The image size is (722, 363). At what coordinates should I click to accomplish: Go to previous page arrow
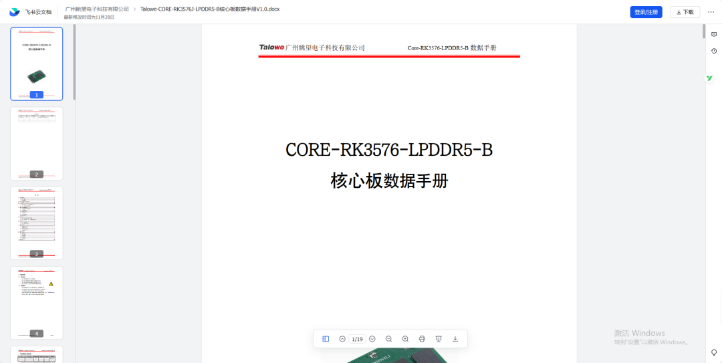click(x=342, y=339)
